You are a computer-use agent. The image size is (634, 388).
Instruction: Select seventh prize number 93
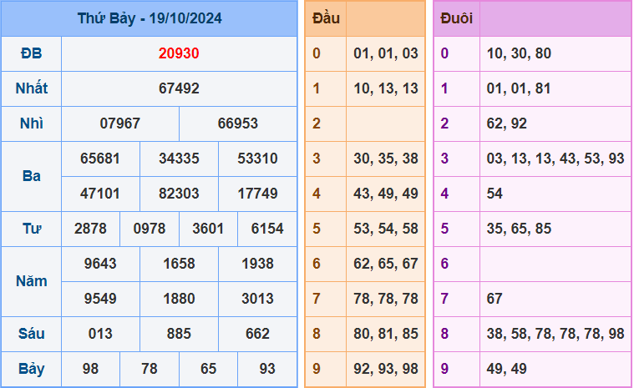[267, 369]
